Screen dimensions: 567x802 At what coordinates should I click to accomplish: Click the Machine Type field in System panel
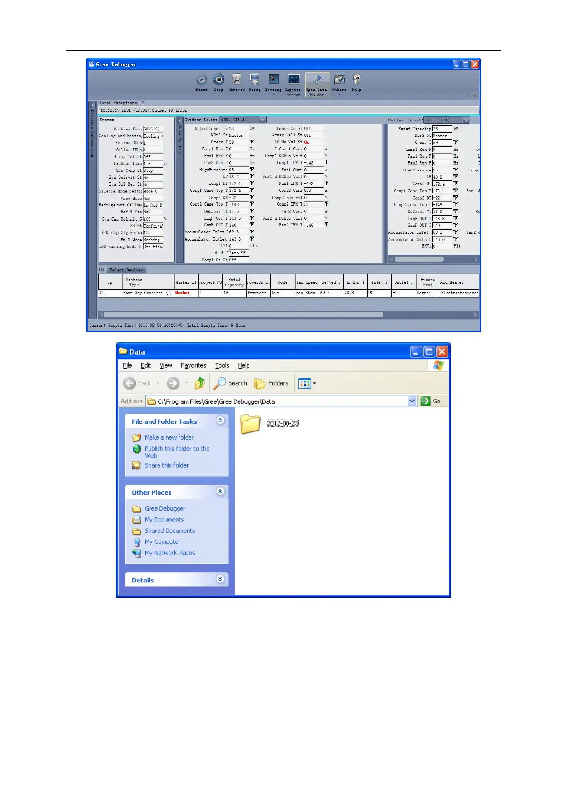(x=153, y=129)
